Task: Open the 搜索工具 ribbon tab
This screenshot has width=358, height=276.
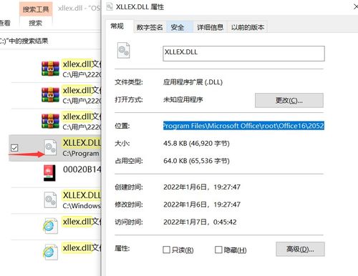Action: coord(36,9)
